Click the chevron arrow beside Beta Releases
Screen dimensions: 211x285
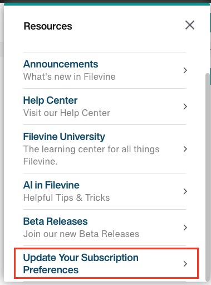(185, 228)
